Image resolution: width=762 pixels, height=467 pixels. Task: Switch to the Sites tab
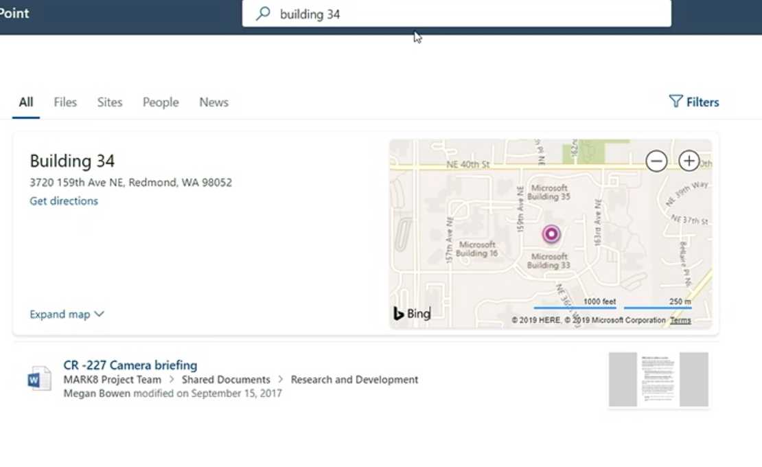(x=109, y=102)
